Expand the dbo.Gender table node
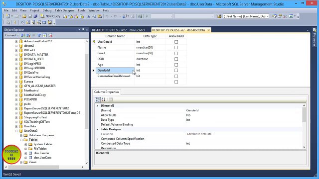 tap(25, 153)
